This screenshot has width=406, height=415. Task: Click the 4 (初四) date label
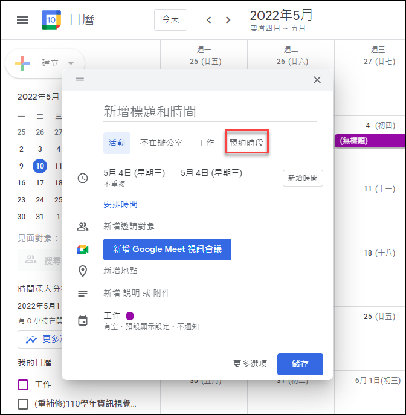381,126
